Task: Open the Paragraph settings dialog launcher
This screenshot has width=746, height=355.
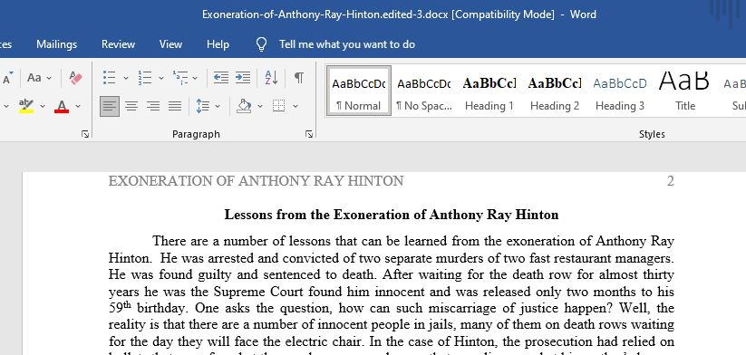Action: 309,135
